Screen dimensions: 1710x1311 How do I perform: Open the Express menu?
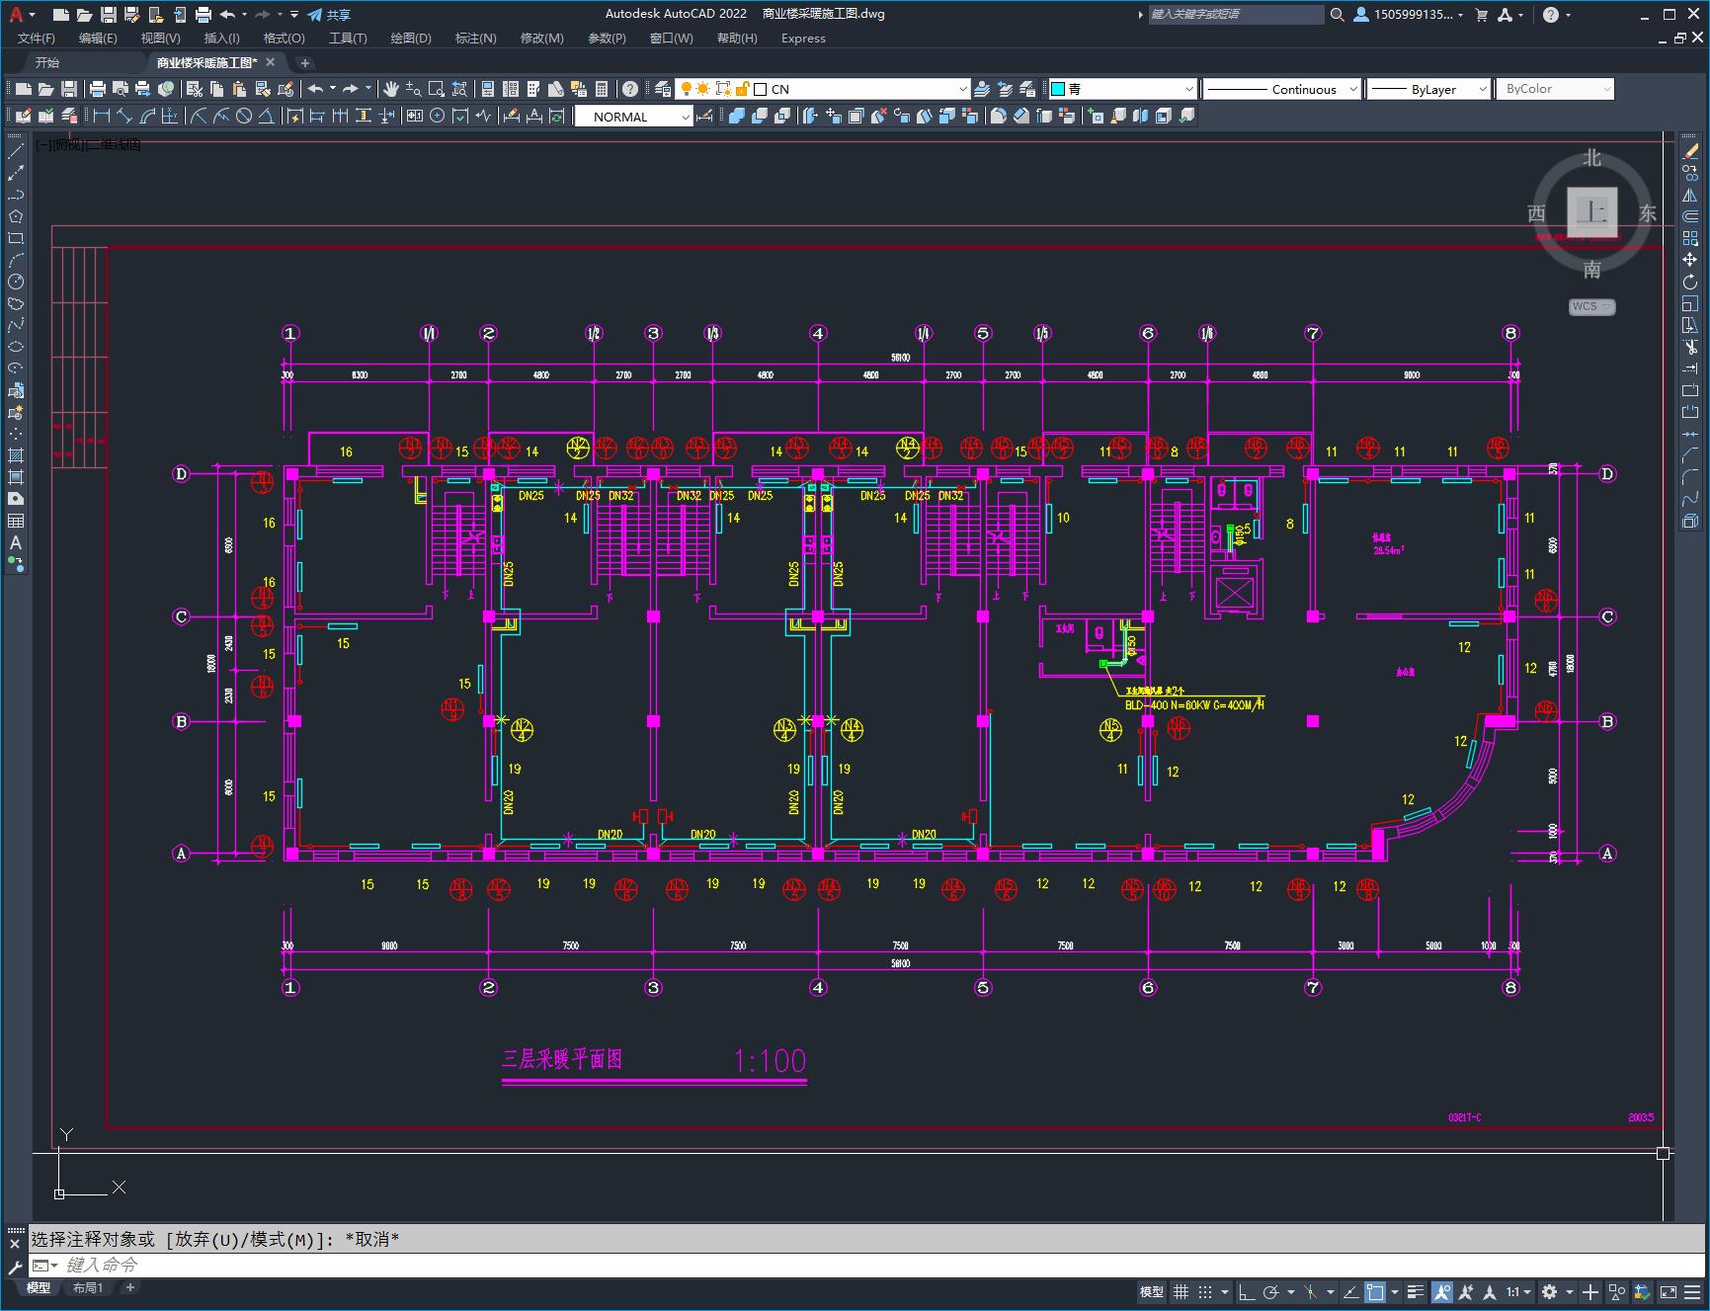click(803, 39)
